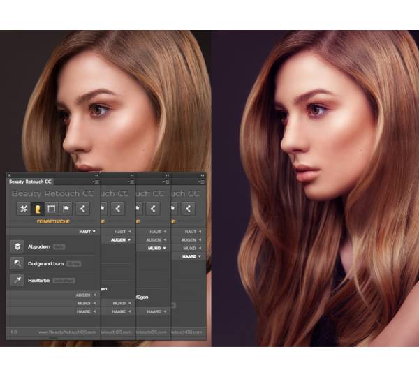Open the flag section in front panel

pyautogui.click(x=66, y=209)
